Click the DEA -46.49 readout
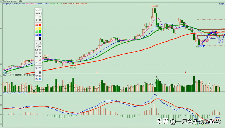The image size is (225, 128). coord(33,93)
